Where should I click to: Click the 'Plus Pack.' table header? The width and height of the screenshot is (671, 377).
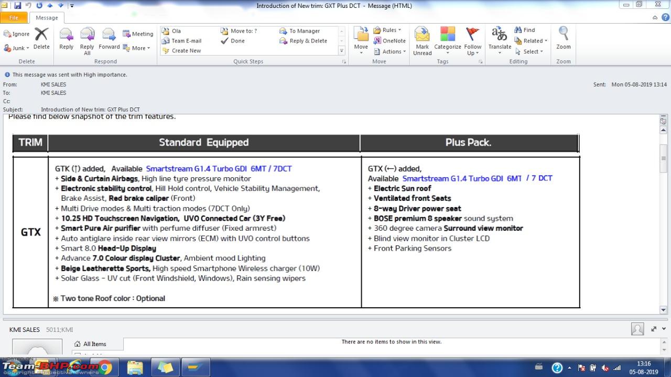pyautogui.click(x=469, y=143)
